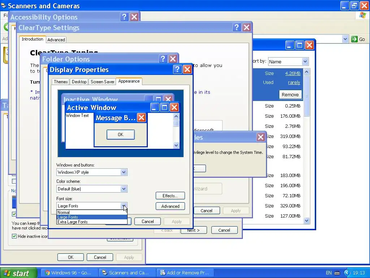Image resolution: width=370 pixels, height=278 pixels.
Task: Click Cancel next to OK in the taskbar properties dialog
Action: click(100, 257)
